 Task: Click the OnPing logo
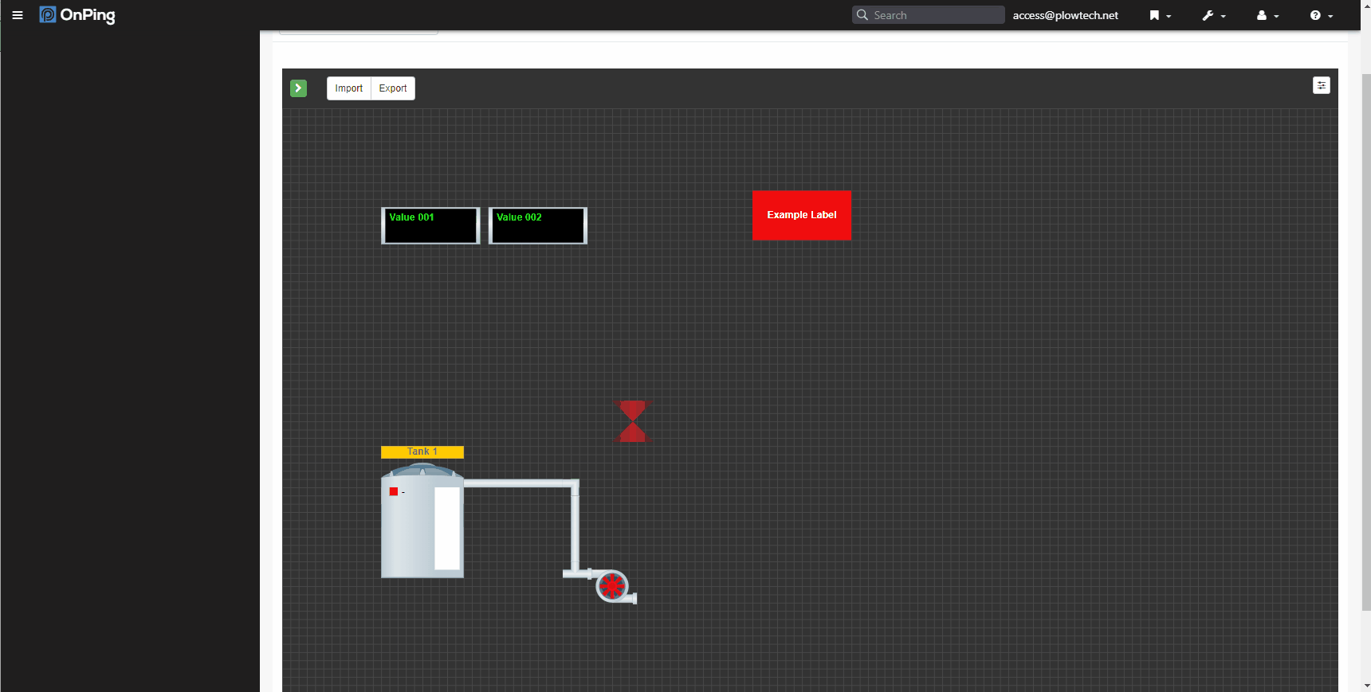[x=77, y=15]
